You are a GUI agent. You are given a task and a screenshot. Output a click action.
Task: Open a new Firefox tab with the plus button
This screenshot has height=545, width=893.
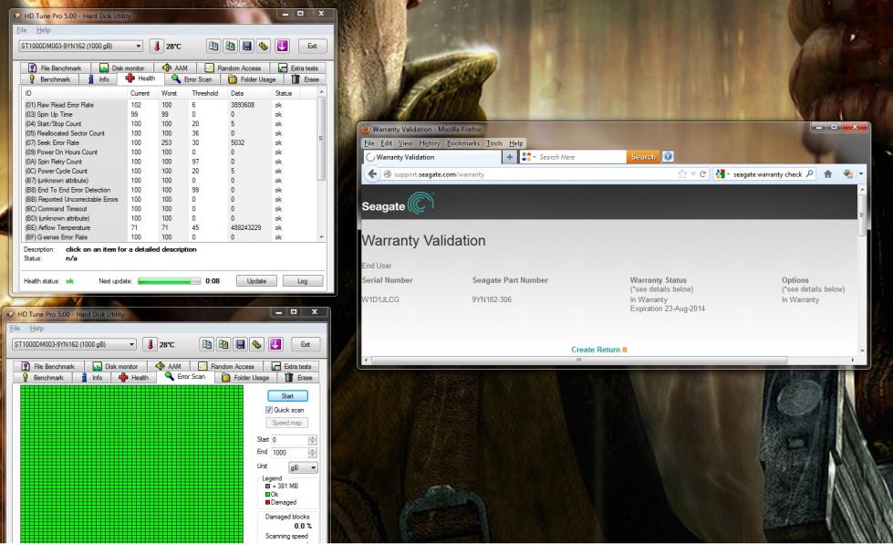[510, 157]
